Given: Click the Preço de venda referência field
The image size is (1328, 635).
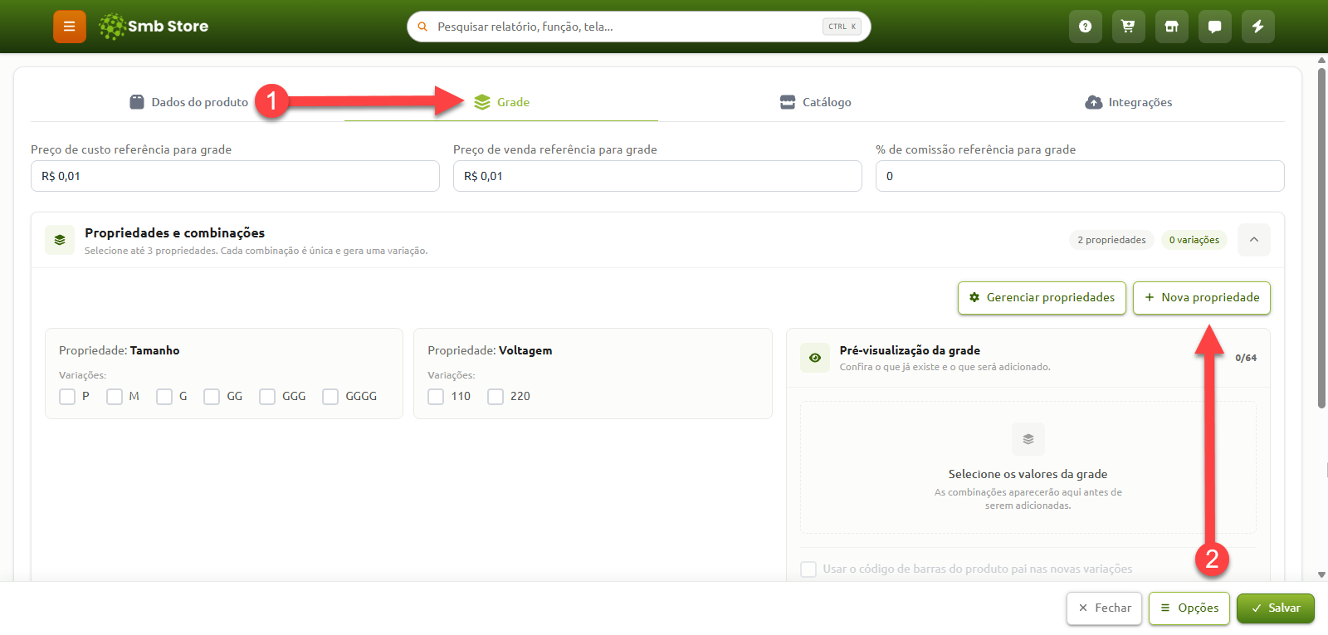Looking at the screenshot, I should click(x=657, y=176).
